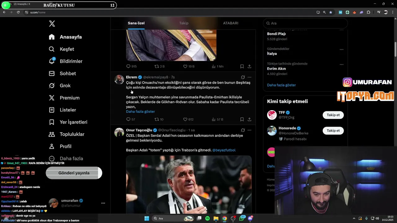Open TFF profile avatar
The width and height of the screenshot is (397, 223).
tap(272, 115)
